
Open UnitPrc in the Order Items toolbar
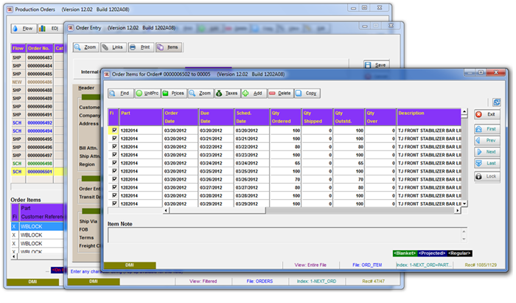tap(147, 94)
